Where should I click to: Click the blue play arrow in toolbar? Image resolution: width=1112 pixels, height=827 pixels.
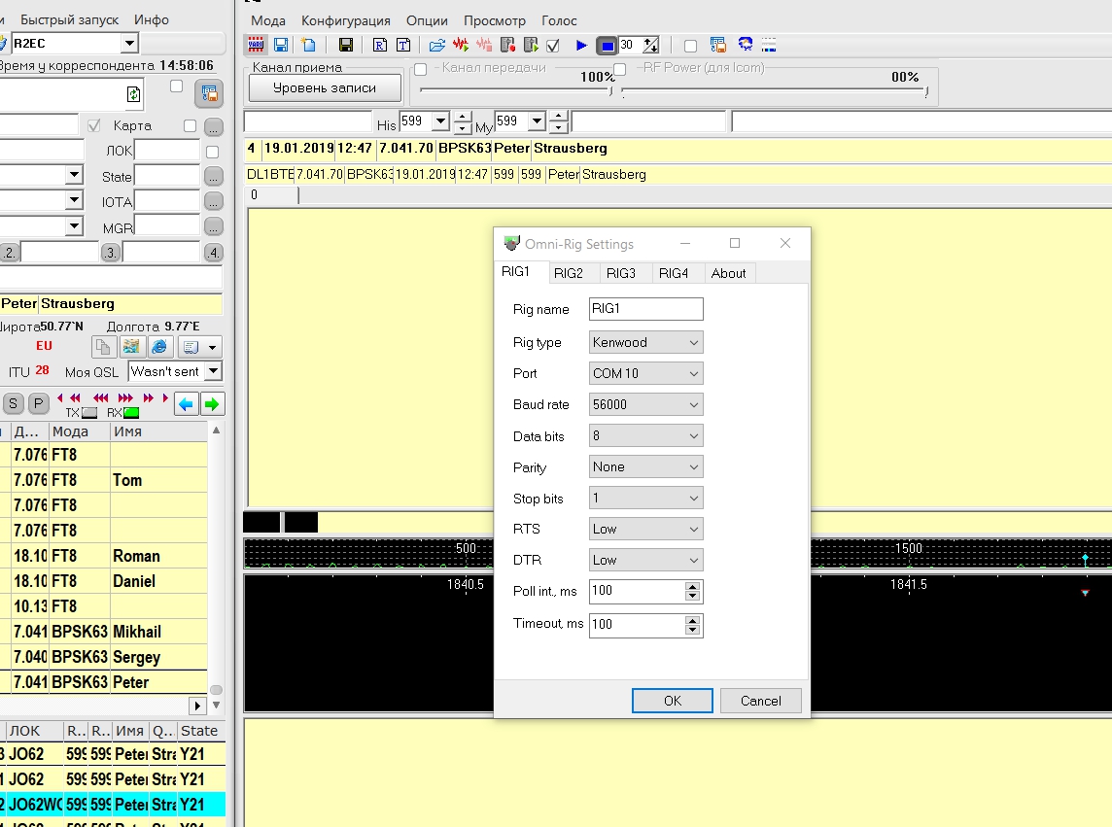pos(581,45)
